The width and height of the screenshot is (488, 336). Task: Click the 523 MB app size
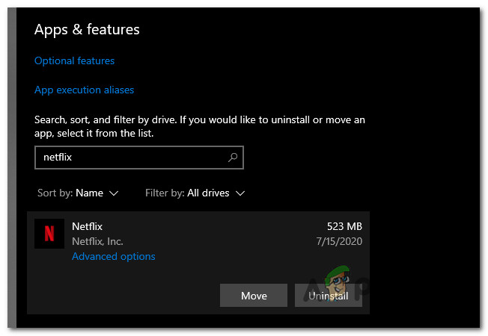pos(344,225)
